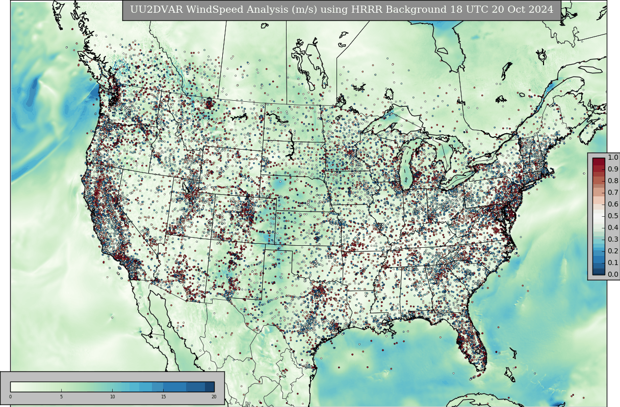620x407 pixels.
Task: Pick the darkest blue end of wind speed colorbar
Action: click(x=210, y=387)
